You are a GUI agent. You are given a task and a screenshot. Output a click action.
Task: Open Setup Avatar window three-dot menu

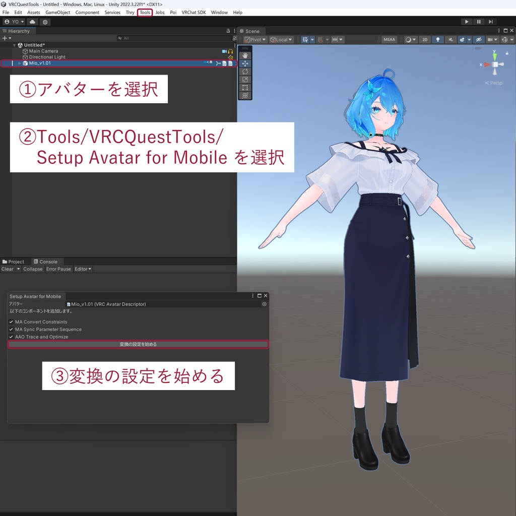(253, 296)
